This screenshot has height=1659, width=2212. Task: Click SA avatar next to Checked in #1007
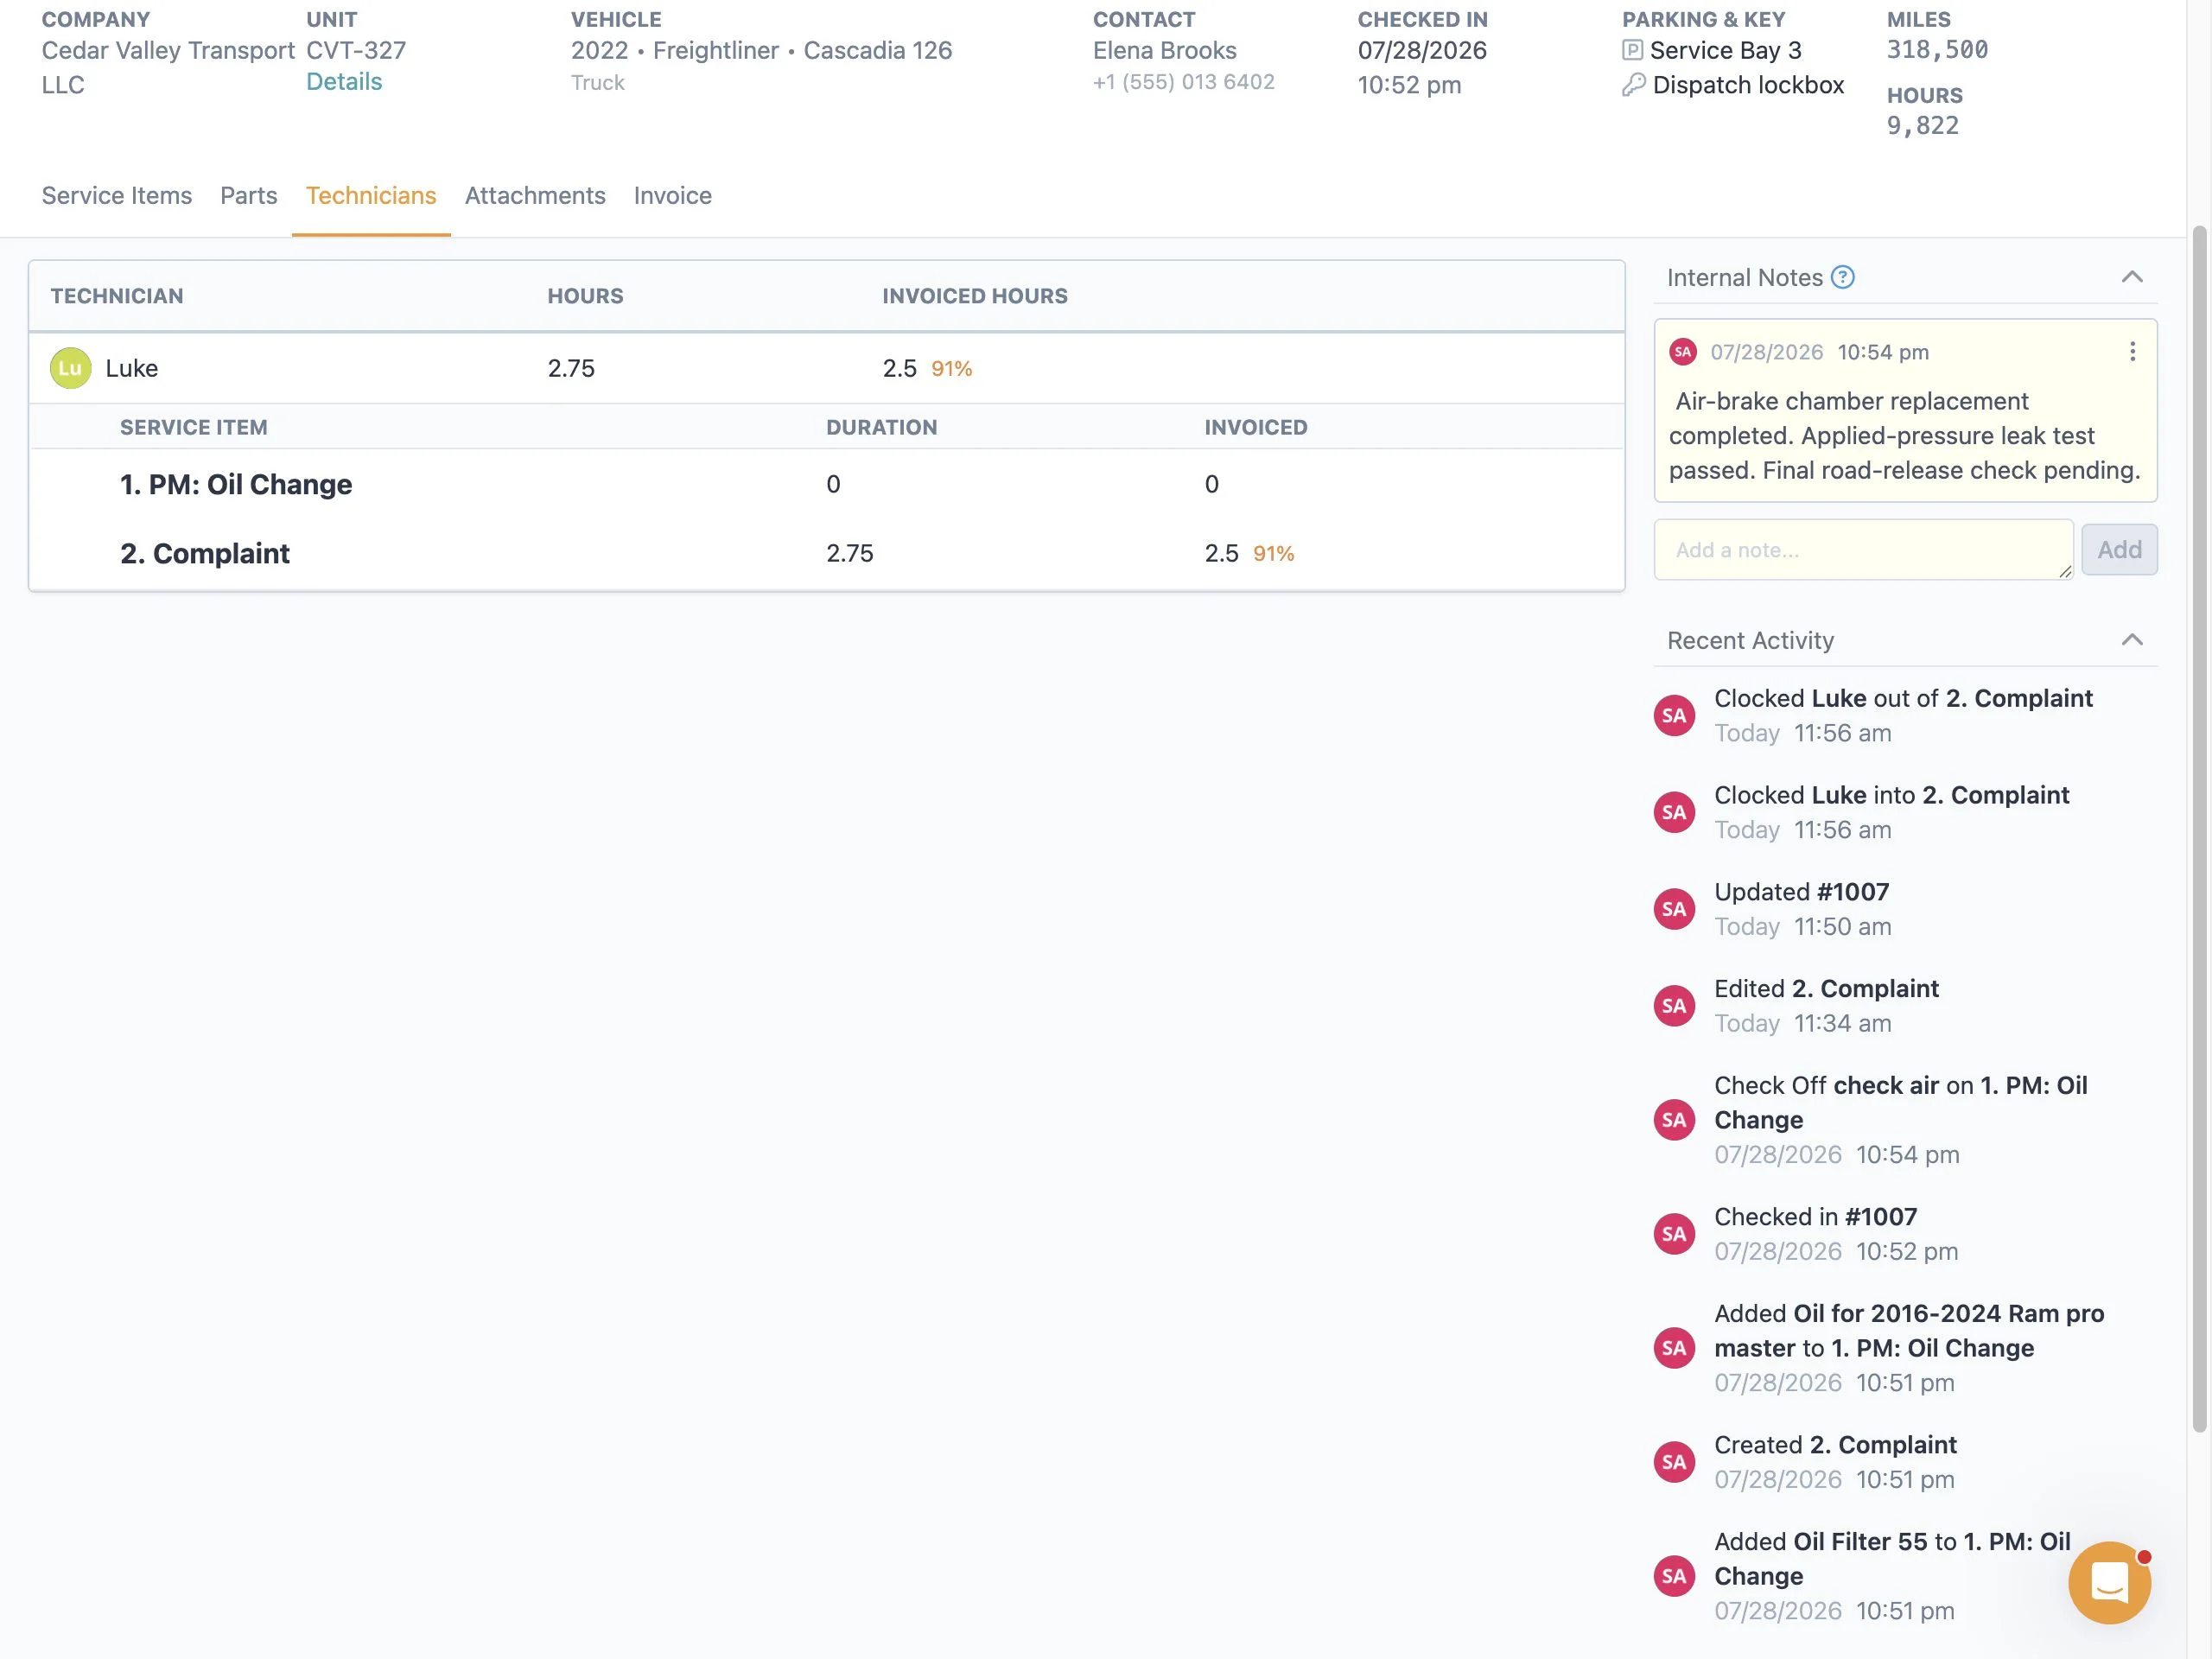[x=1674, y=1234]
